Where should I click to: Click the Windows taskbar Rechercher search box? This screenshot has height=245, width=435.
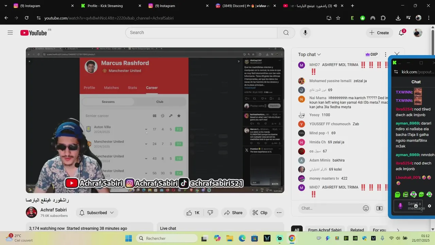click(x=167, y=238)
